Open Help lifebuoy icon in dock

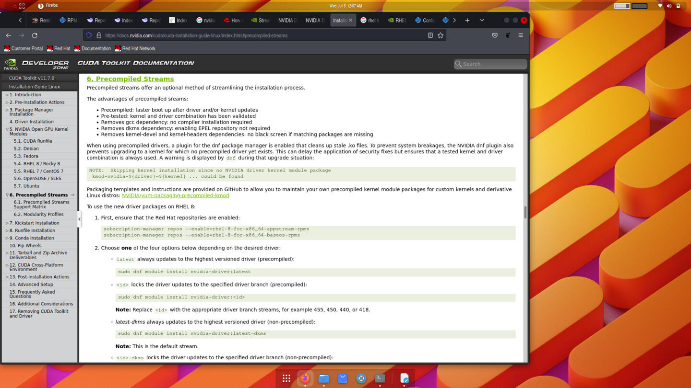coord(361,378)
